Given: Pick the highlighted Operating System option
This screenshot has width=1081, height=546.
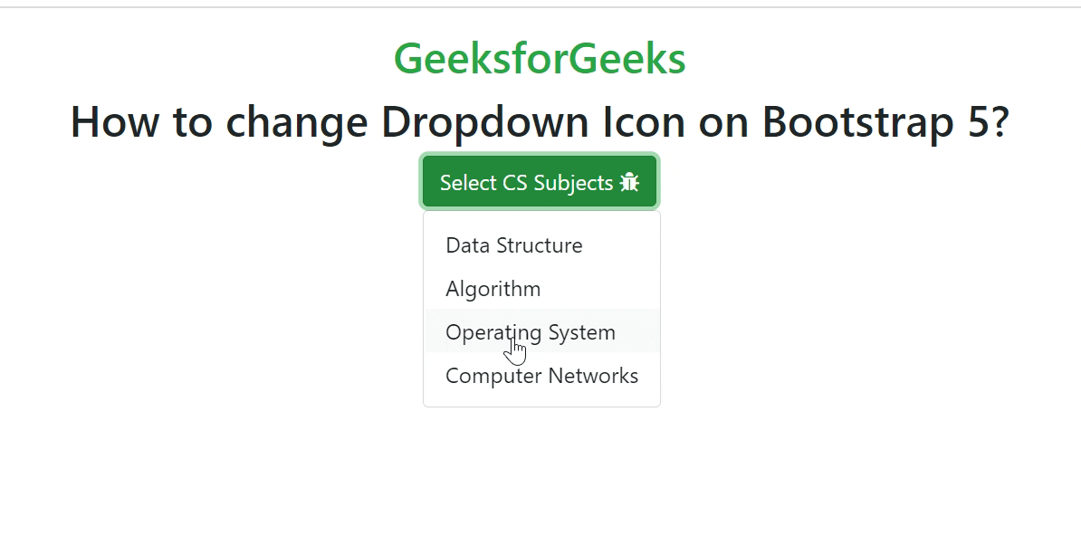Looking at the screenshot, I should coord(531,332).
